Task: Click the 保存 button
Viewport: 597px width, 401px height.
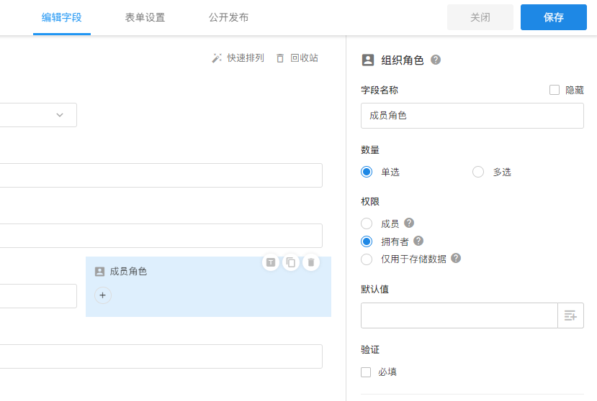Action: (x=553, y=17)
